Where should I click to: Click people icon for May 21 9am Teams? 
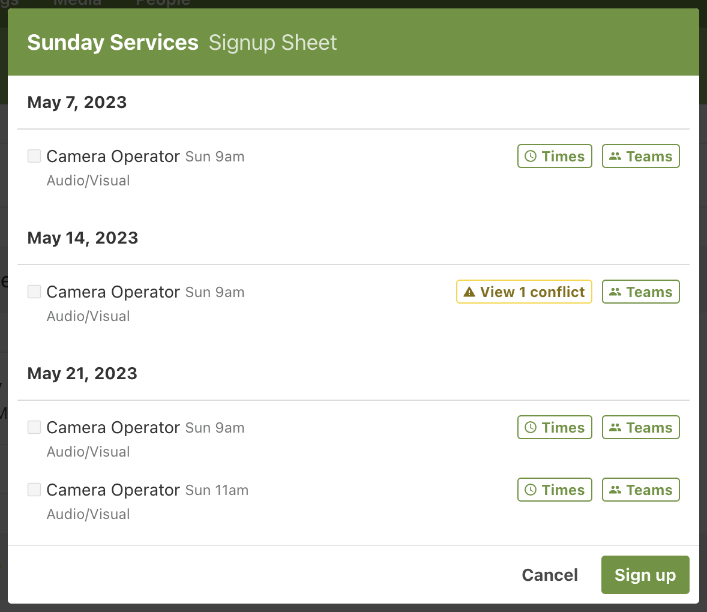pyautogui.click(x=615, y=428)
